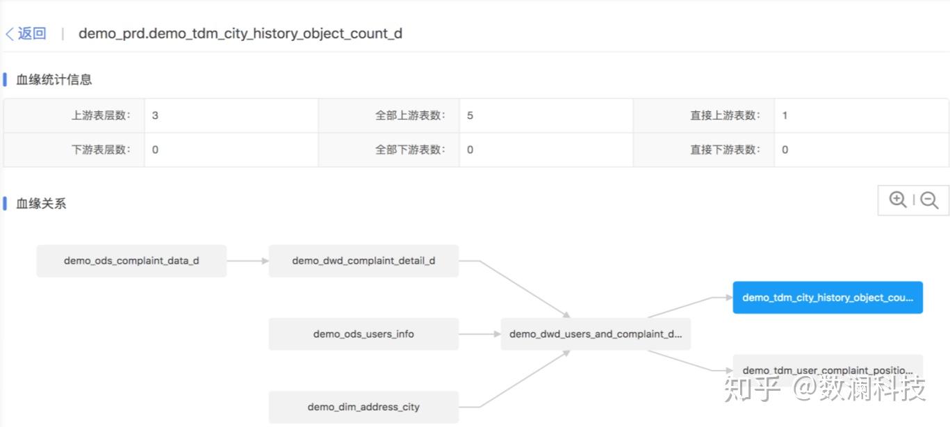Click the 血缘关系 section heading
The height and width of the screenshot is (427, 950).
pos(41,204)
